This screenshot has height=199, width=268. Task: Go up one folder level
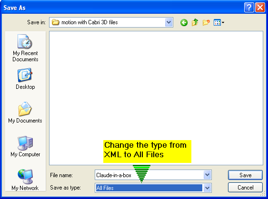tap(195, 22)
